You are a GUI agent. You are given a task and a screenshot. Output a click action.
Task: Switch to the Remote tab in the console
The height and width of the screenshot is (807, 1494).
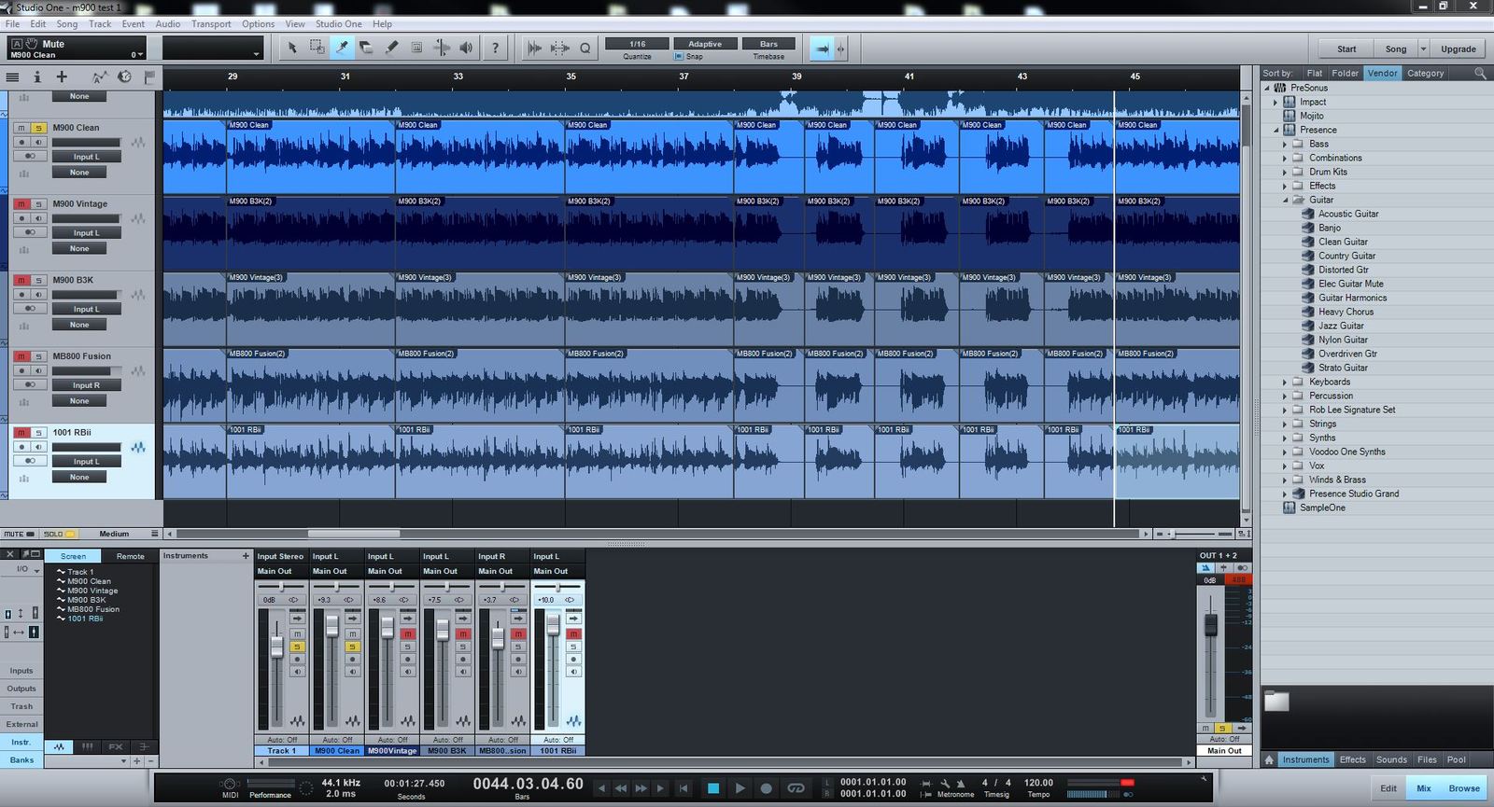[x=130, y=556]
